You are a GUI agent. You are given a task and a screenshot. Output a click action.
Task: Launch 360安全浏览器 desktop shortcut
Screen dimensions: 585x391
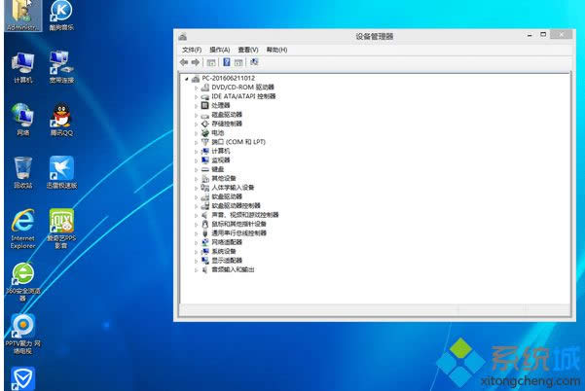23,282
